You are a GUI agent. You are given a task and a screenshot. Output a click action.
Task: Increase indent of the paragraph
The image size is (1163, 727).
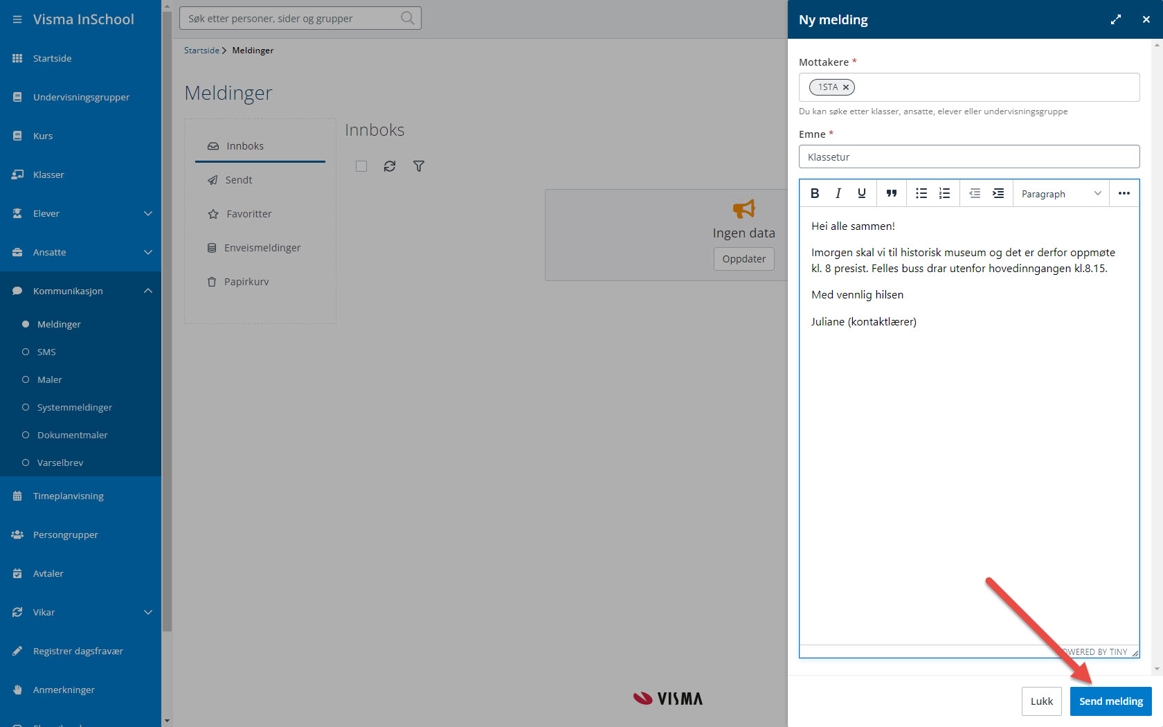(x=998, y=193)
